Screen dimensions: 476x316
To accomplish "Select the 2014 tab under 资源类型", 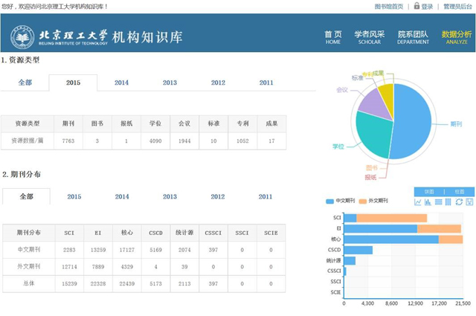I will [x=121, y=83].
